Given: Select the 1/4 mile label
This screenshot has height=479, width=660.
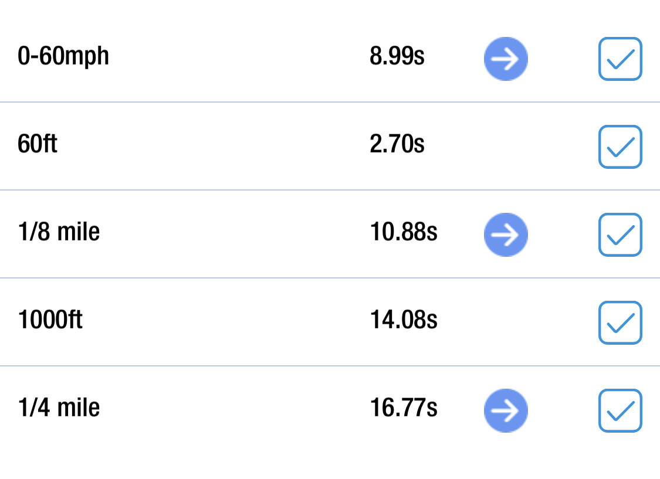Looking at the screenshot, I should (59, 407).
